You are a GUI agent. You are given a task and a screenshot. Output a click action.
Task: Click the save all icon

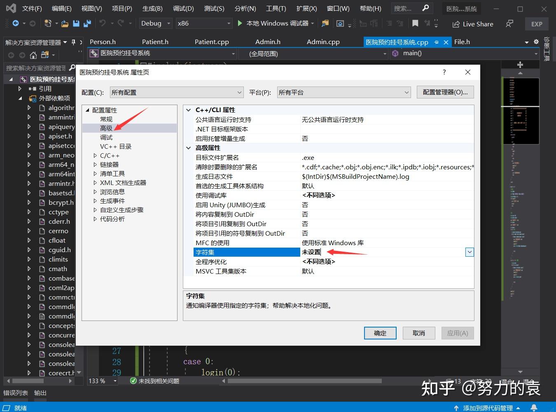tap(87, 23)
